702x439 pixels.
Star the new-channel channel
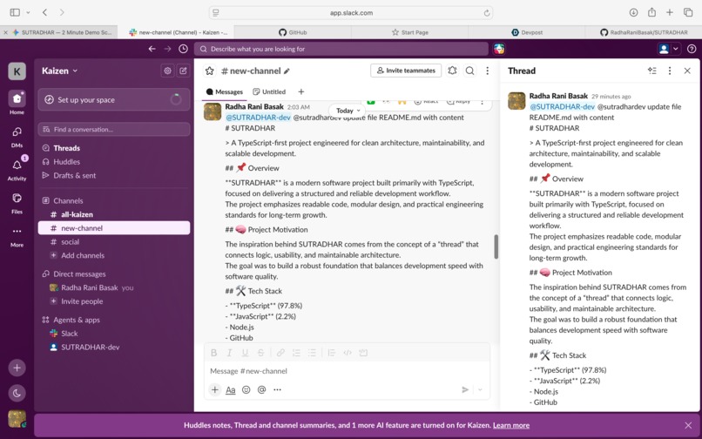pos(209,71)
